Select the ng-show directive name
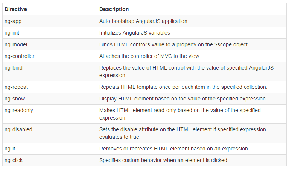This screenshot has height=170, width=292. 14,99
